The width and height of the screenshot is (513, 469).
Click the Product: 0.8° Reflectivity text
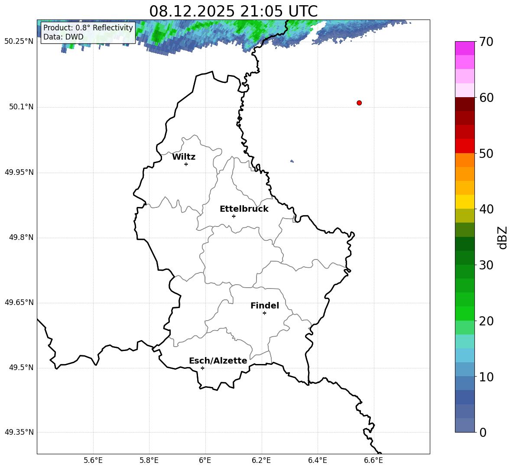click(x=88, y=27)
